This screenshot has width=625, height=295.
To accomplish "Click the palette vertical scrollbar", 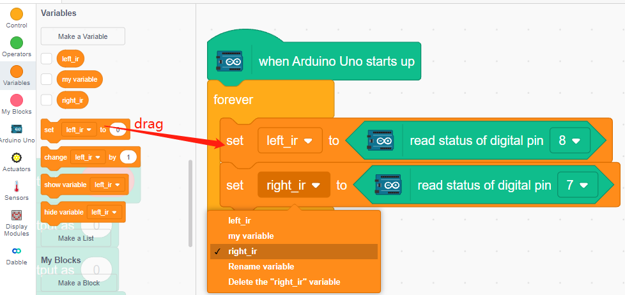I will (190, 203).
